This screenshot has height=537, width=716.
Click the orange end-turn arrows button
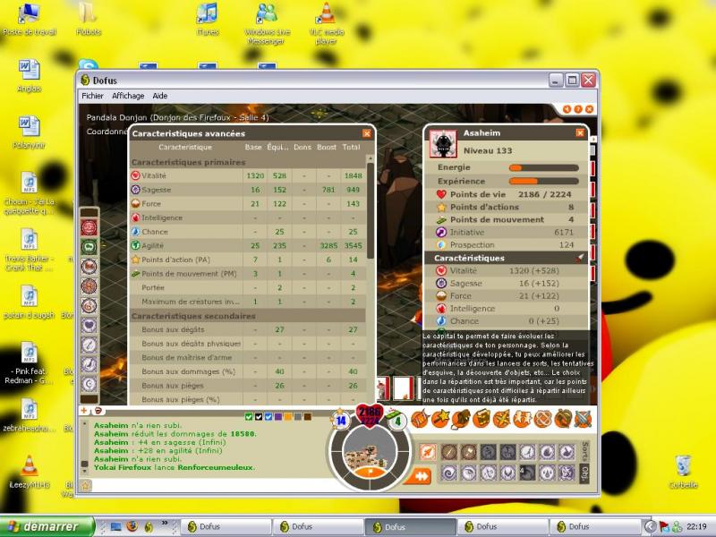[420, 476]
